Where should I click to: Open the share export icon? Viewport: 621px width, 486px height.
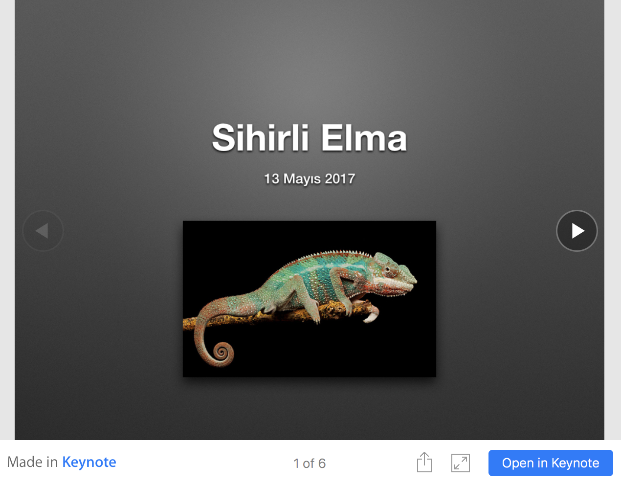click(424, 462)
